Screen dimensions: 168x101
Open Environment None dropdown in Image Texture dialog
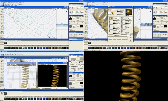pyautogui.click(x=129, y=29)
